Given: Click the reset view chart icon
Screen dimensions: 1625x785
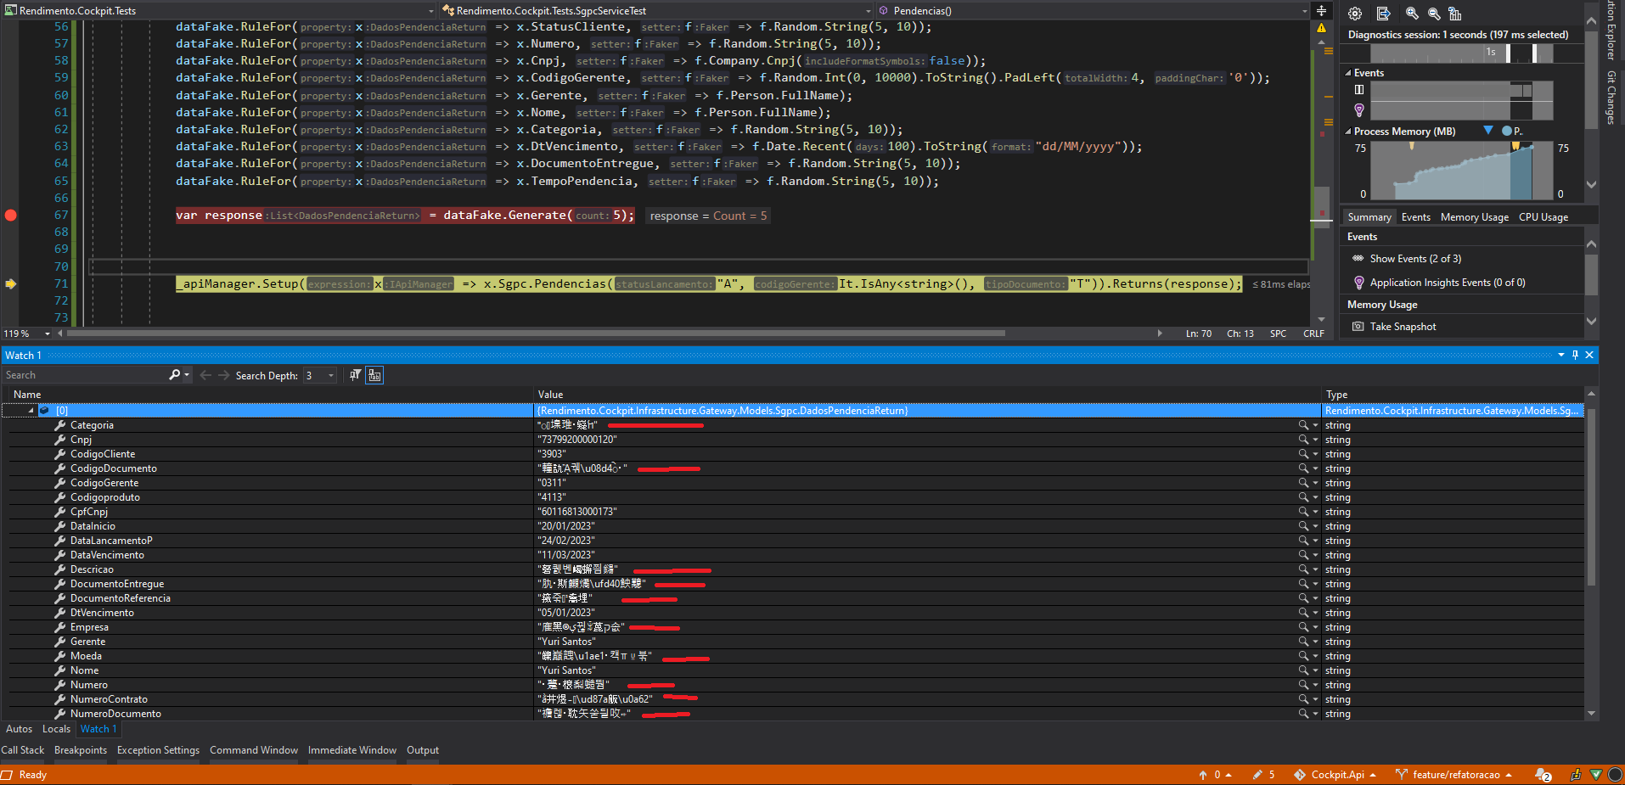Looking at the screenshot, I should [1455, 14].
